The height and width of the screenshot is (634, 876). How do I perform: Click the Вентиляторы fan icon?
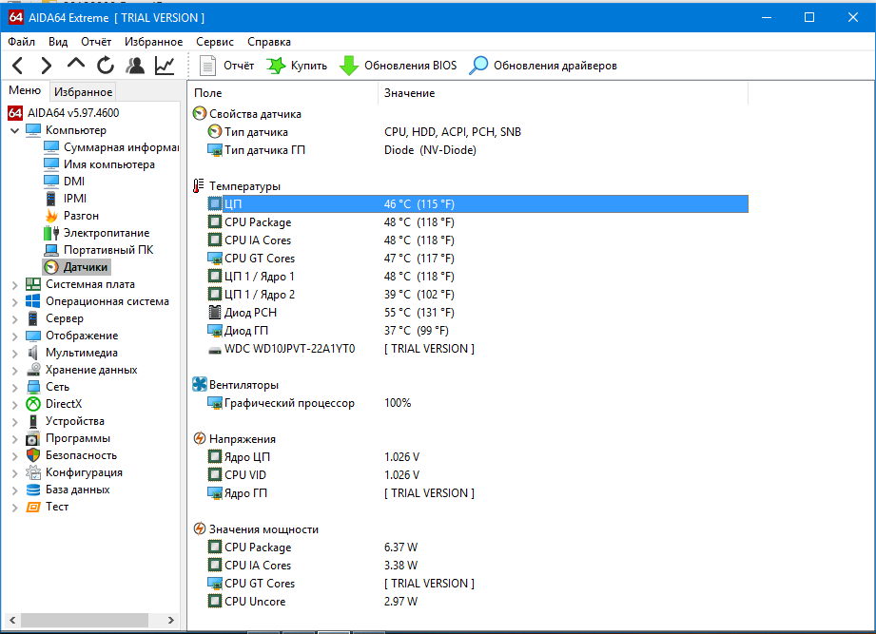(x=200, y=384)
